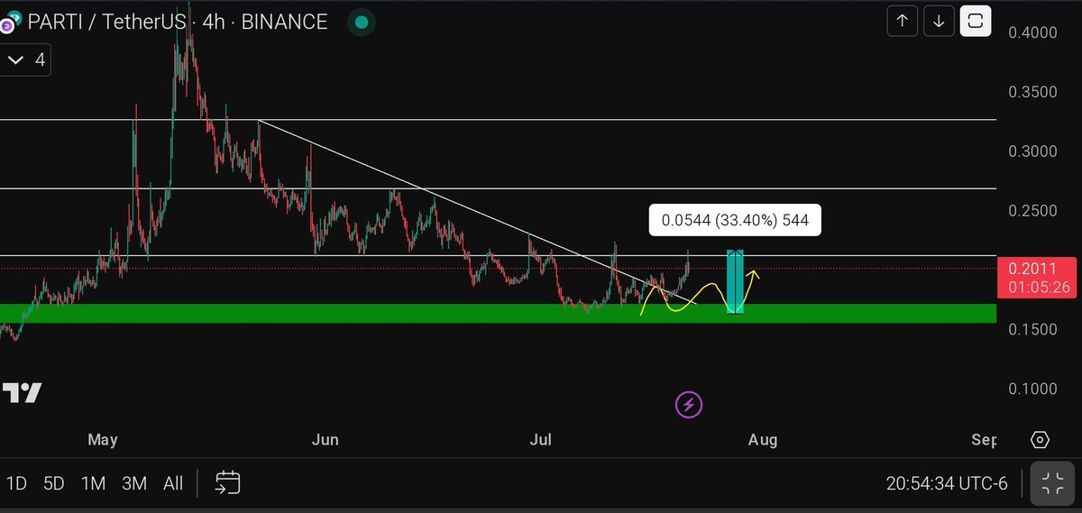
Task: Select the 5D time range
Action: [x=54, y=483]
